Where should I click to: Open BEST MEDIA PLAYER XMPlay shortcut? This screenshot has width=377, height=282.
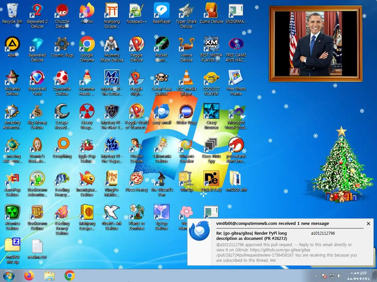click(x=211, y=49)
